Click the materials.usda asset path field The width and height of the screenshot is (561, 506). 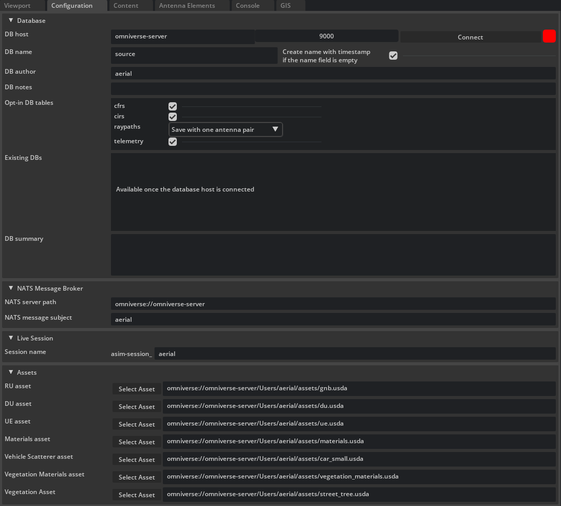359,441
